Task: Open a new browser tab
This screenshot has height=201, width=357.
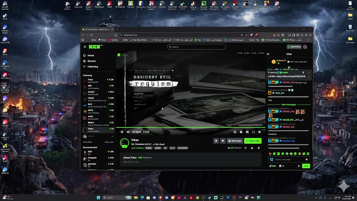Action: pos(117,29)
